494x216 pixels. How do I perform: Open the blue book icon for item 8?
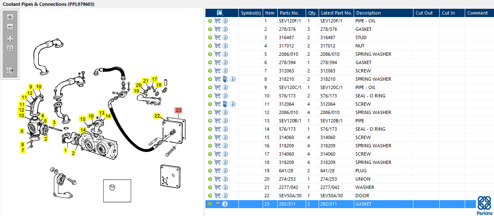point(225,79)
